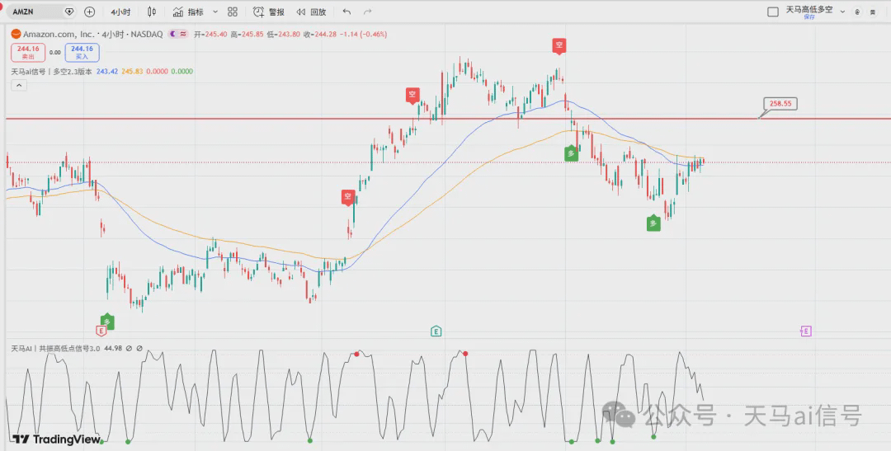Expand the 天马高低多空 layout dropdown arrow

tap(842, 12)
